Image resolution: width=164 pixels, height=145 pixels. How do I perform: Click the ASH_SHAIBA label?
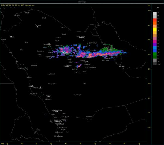pos(34,94)
